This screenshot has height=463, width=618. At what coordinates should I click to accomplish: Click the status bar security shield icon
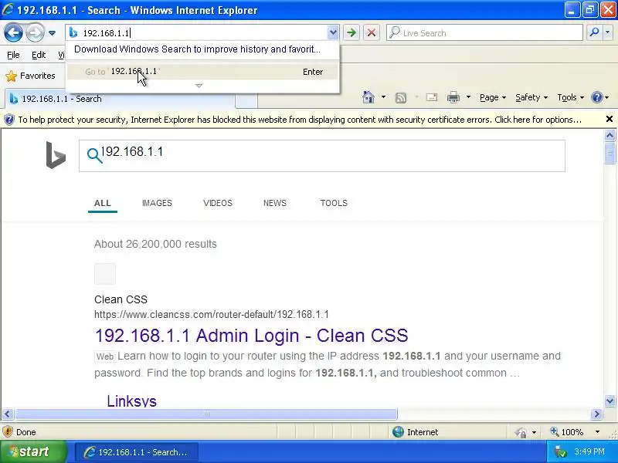8,432
